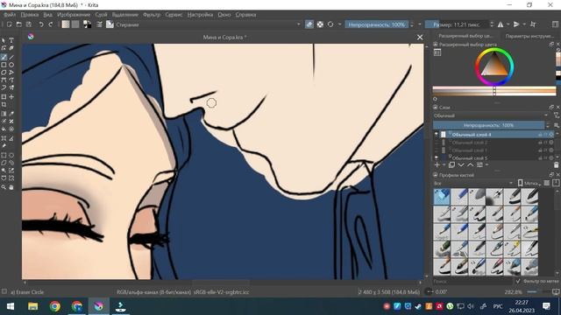This screenshot has width=561, height=315.
Task: Open the Файл menu
Action: coord(10,15)
